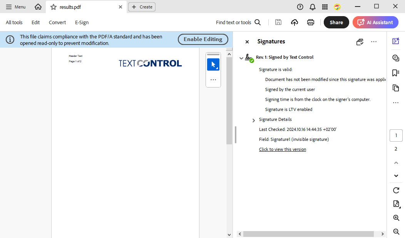This screenshot has width=405, height=238.
Task: Click Signatures panel scroll right arrow
Action: [x=383, y=234]
